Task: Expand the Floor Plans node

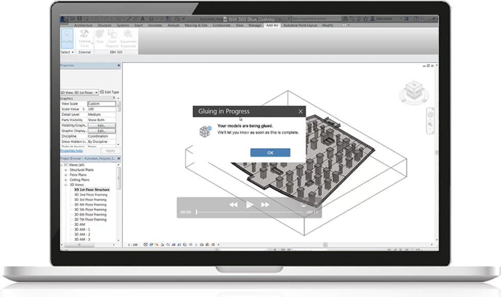Action: [x=66, y=175]
